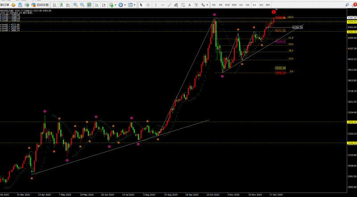Toggle auto scroll to chart end

(97, 4)
